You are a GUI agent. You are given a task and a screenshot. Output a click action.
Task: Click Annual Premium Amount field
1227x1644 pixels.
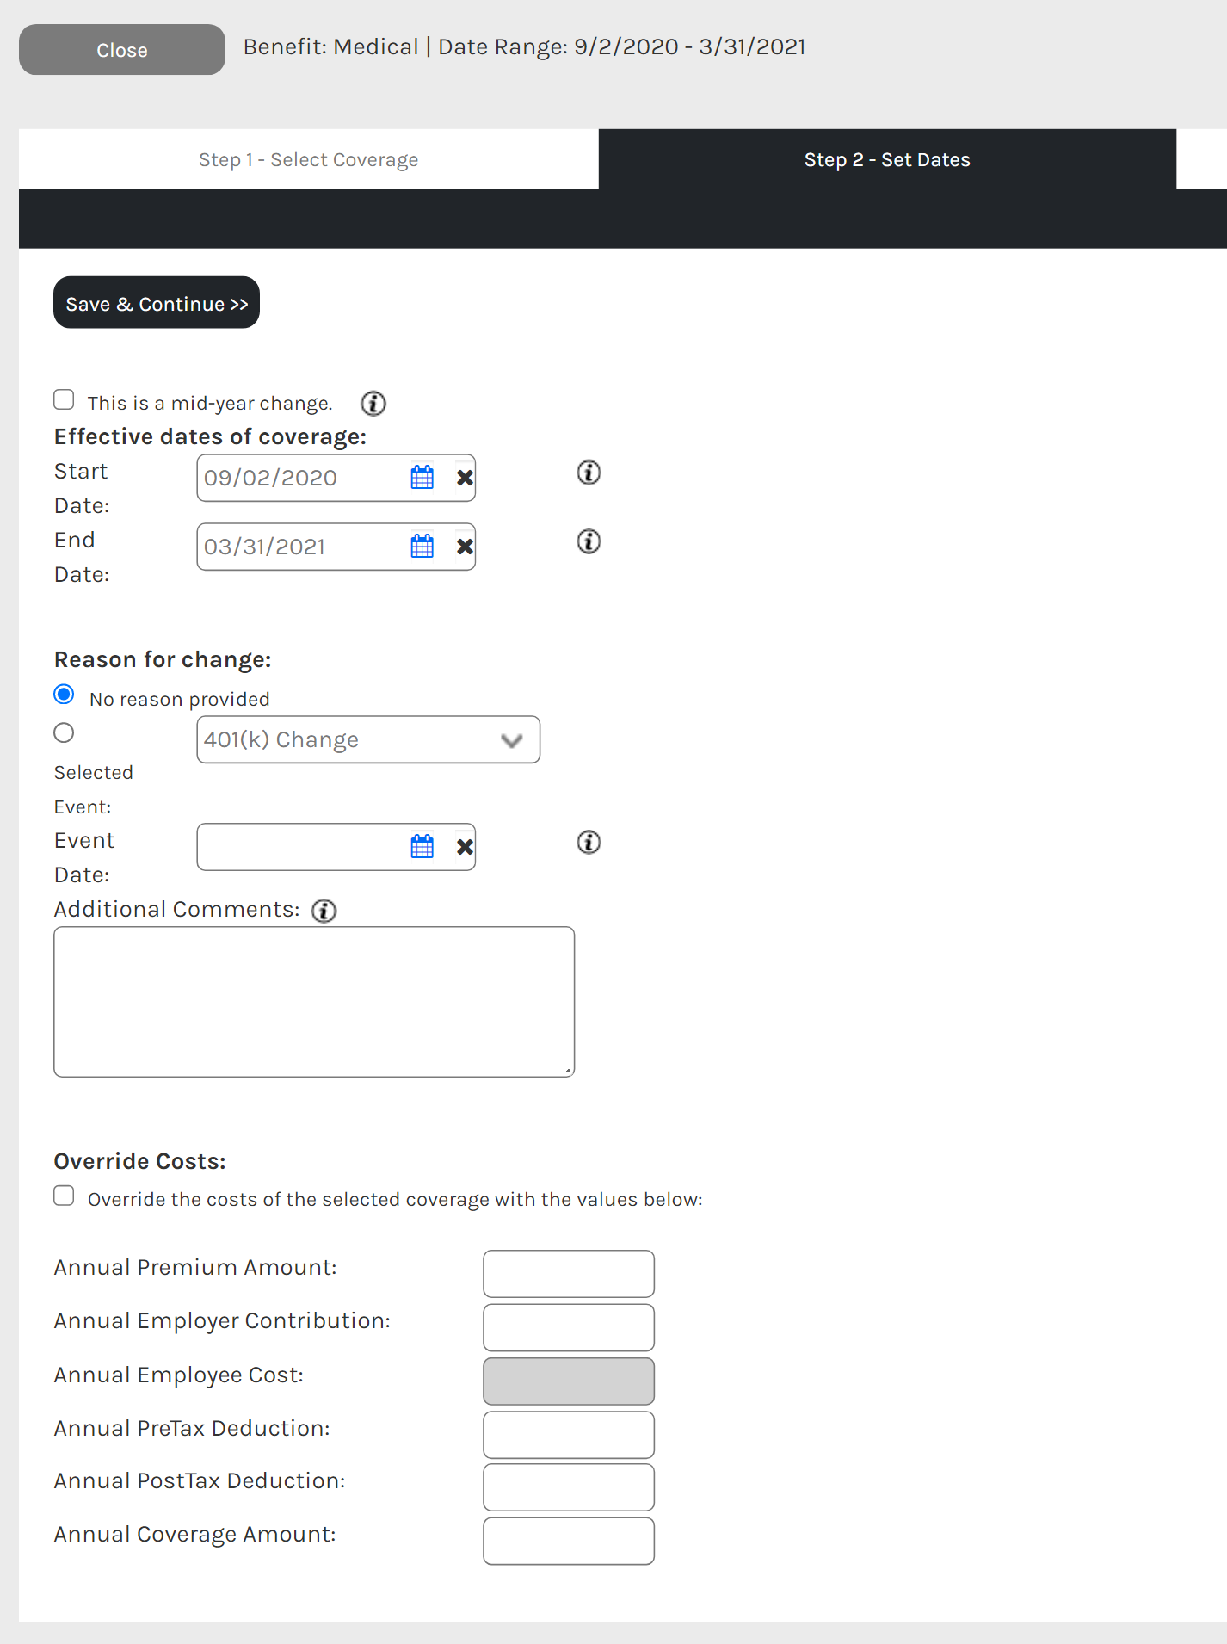pyautogui.click(x=569, y=1274)
